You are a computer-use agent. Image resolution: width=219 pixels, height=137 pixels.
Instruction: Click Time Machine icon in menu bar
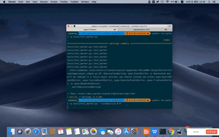(162, 2)
